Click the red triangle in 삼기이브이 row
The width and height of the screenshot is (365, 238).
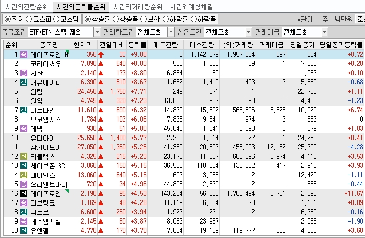(101, 147)
